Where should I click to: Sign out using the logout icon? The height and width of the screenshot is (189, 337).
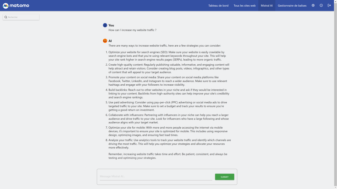click(329, 6)
